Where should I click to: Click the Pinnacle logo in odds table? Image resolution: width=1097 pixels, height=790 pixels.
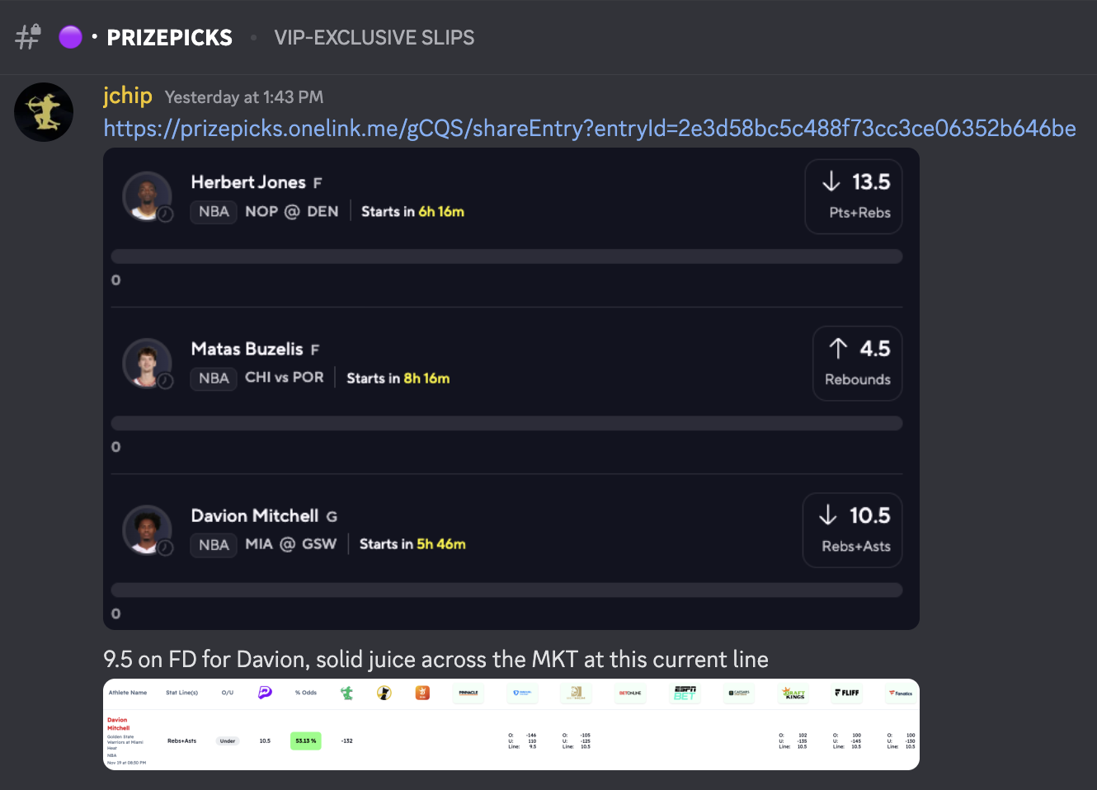(x=468, y=693)
